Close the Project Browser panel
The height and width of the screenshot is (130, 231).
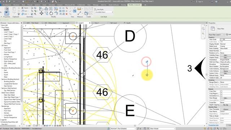coord(22,23)
